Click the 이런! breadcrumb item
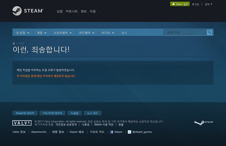 [x=21, y=43]
